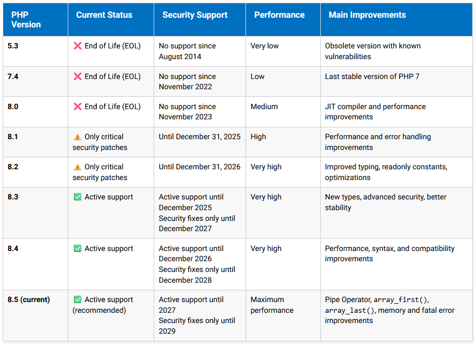Click the warning icon in PHP 8.2 row

coord(77,167)
